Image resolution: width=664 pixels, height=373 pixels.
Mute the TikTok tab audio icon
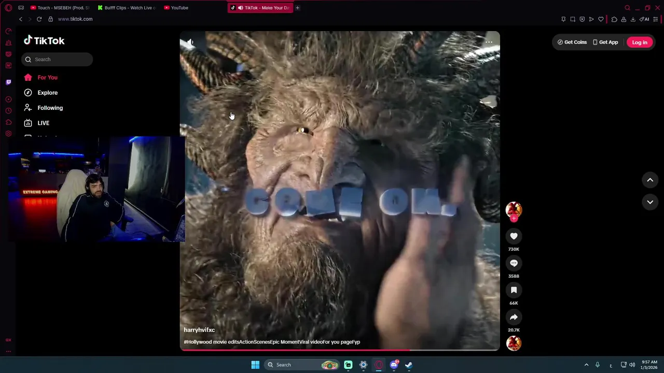[240, 8]
